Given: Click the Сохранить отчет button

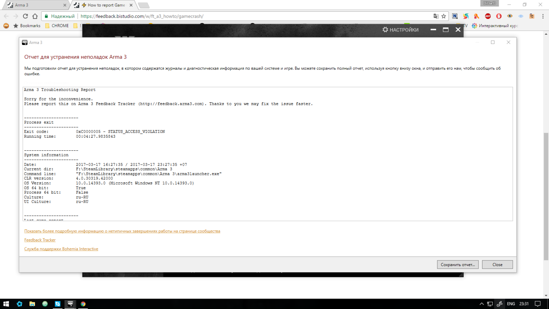Looking at the screenshot, I should click(458, 264).
